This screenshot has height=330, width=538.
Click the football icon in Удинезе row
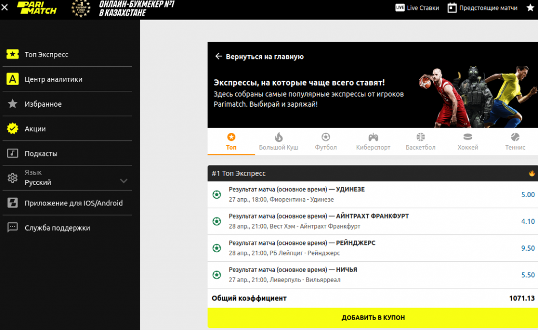pos(217,194)
